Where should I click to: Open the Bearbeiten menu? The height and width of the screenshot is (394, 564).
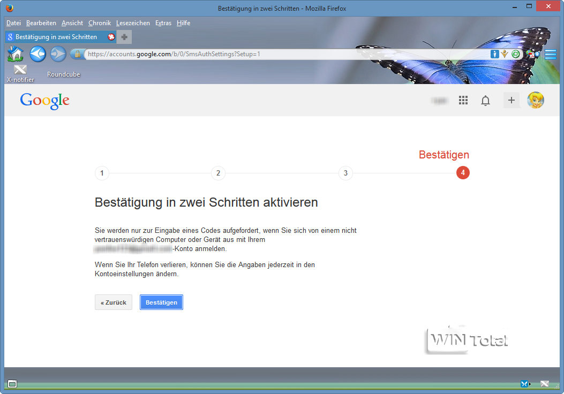[x=41, y=23]
